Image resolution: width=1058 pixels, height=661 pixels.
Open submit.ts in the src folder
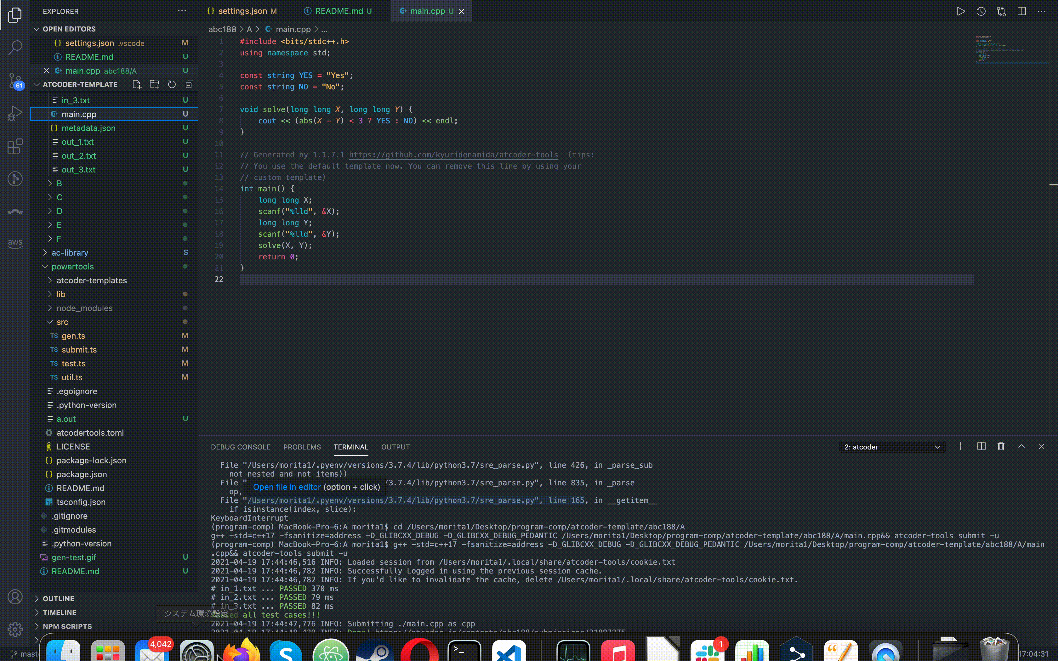point(79,350)
